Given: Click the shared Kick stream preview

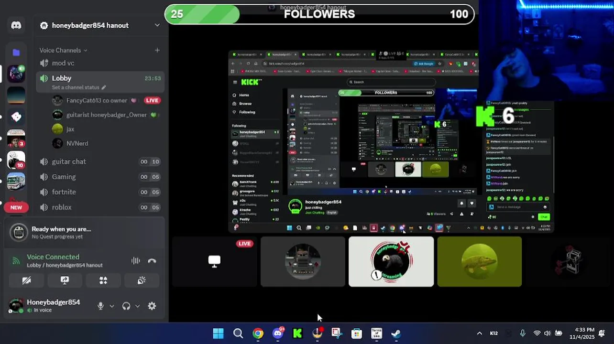Looking at the screenshot, I should pyautogui.click(x=391, y=141).
